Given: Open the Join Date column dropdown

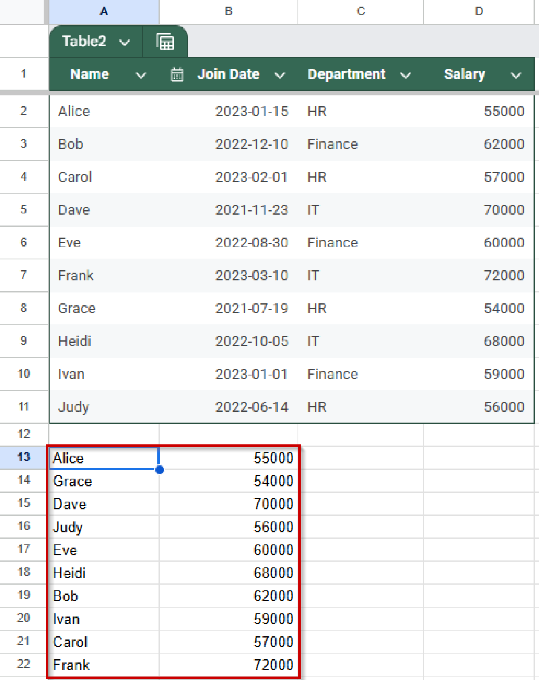Looking at the screenshot, I should coord(280,75).
